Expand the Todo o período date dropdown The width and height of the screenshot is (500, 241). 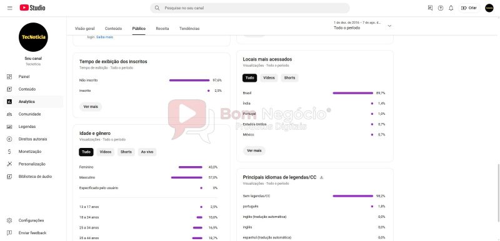[389, 26]
